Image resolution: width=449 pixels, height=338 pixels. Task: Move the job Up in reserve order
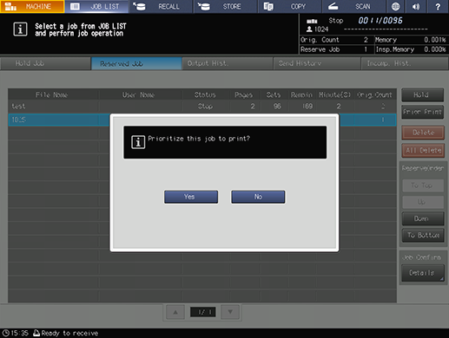pos(423,202)
